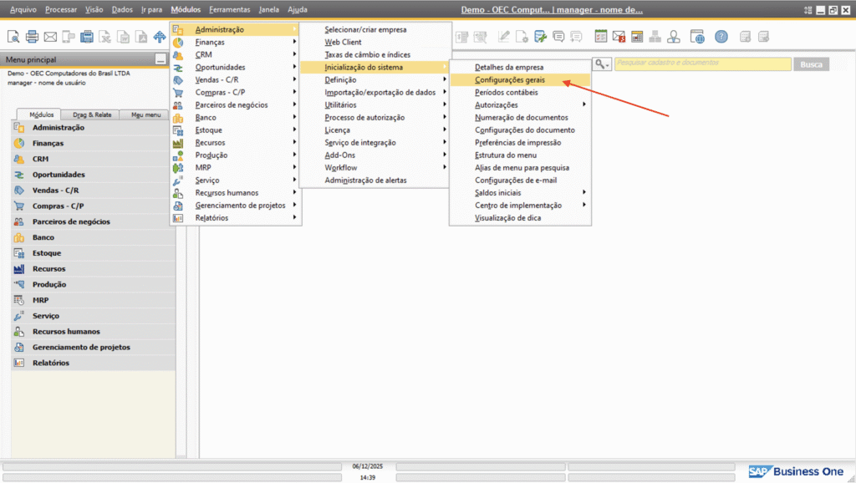Click the Busca button
The height and width of the screenshot is (483, 856).
pos(811,64)
